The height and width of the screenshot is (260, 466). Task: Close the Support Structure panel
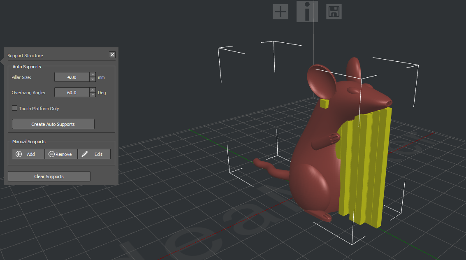(x=112, y=55)
